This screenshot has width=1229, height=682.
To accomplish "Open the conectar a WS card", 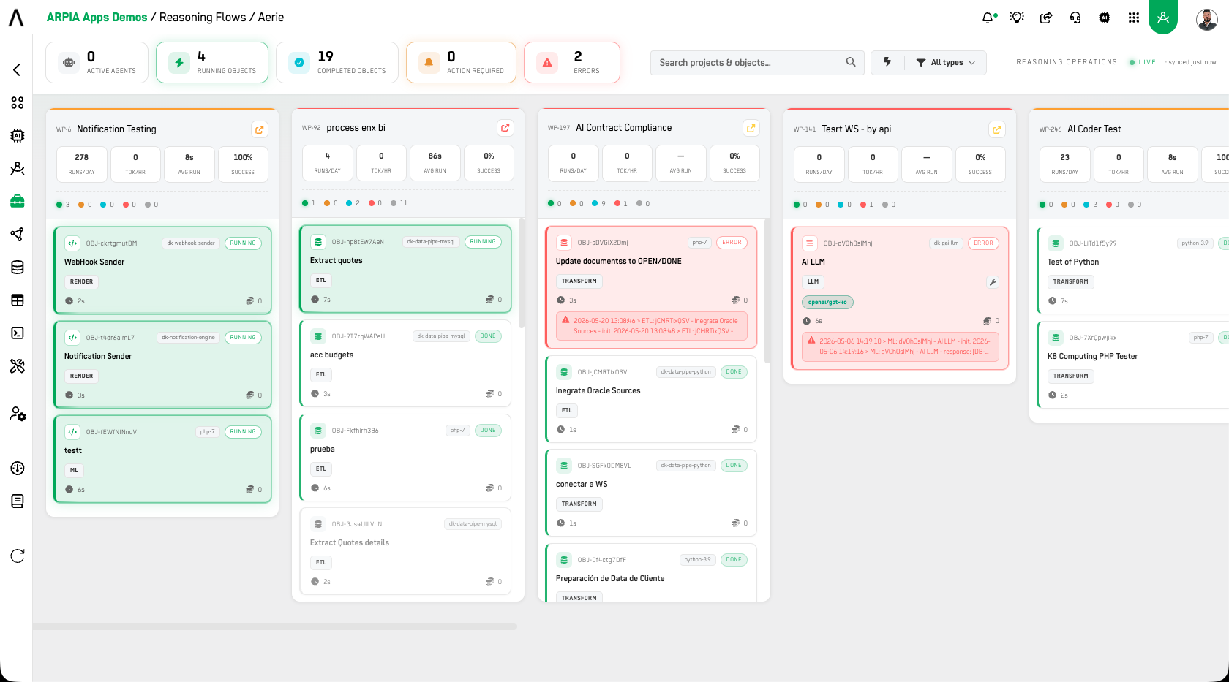I will pyautogui.click(x=651, y=493).
